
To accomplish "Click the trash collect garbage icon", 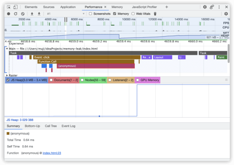I will 155,14.
